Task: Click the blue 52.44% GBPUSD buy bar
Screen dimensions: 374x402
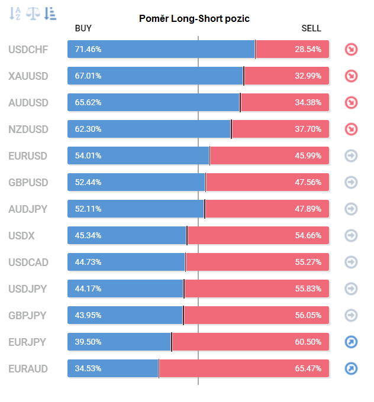Action: [x=136, y=182]
